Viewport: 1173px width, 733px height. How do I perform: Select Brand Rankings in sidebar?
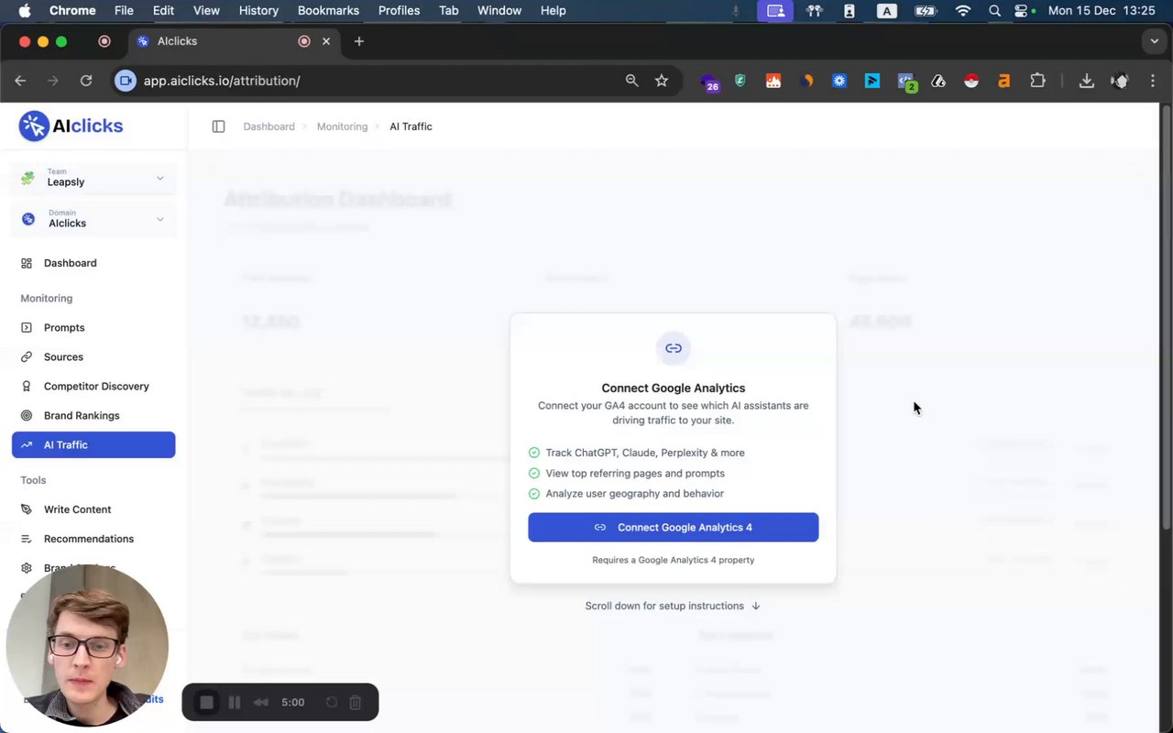82,415
